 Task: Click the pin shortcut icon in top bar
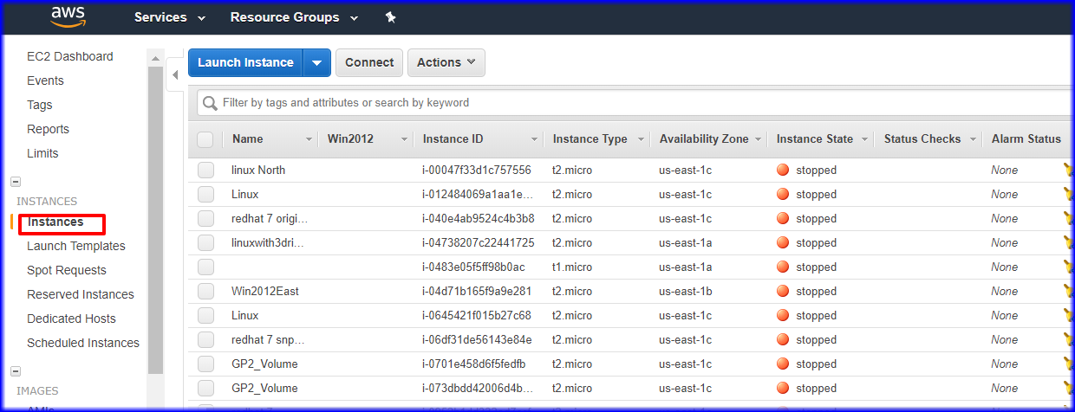click(390, 17)
